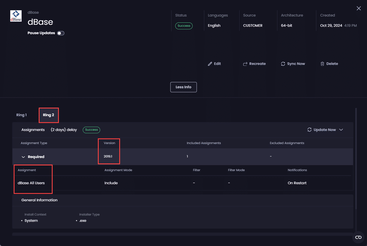This screenshot has height=246, width=367.
Task: Click the Sync Now refresh icon
Action: coord(283,64)
